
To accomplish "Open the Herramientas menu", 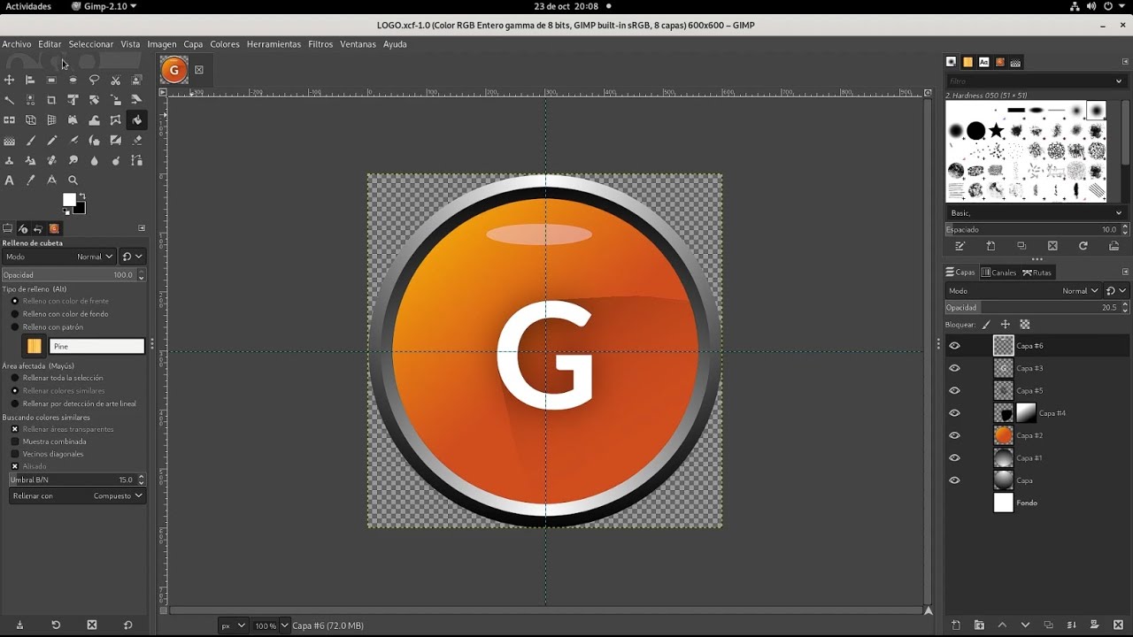I will point(274,44).
